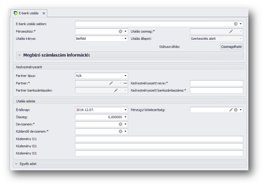Image resolution: width=265 pixels, height=187 pixels.
Task: Click into the Közlemény 01 text field
Action: point(159,139)
